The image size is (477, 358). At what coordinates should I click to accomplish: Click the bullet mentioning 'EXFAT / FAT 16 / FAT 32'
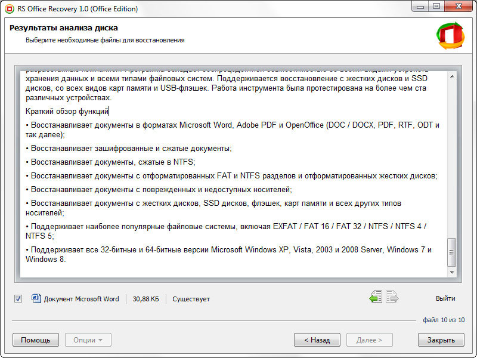[226, 231]
